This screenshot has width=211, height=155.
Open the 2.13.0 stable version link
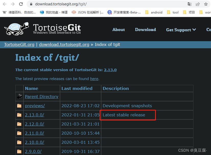point(110,70)
